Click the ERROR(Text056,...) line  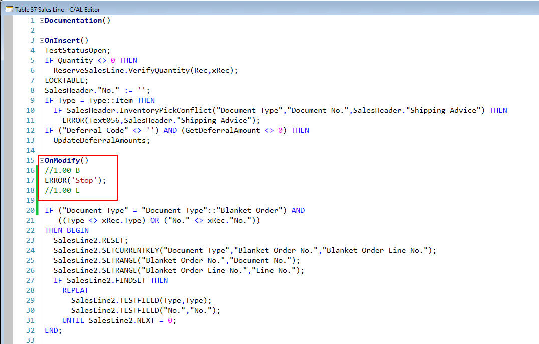(x=161, y=120)
